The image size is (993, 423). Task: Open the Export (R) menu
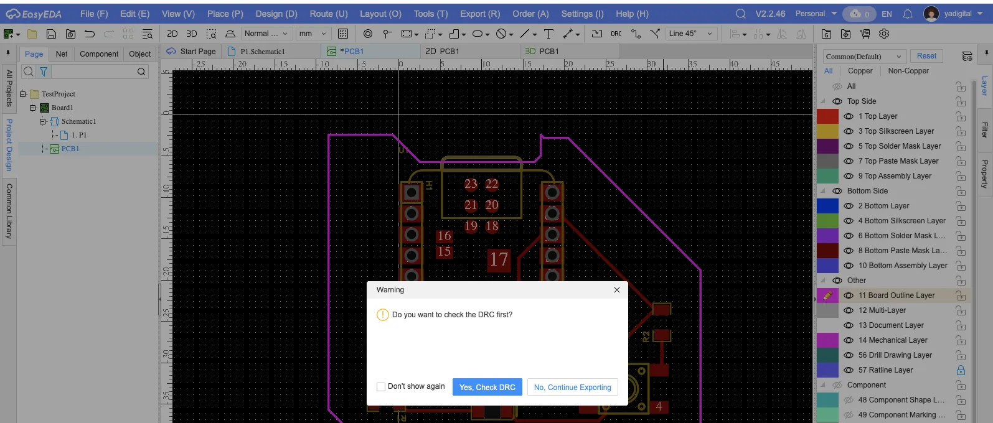480,14
